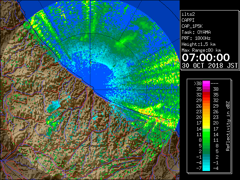The height and width of the screenshot is (180, 240).
Task: Select the "CAP_1P5K" text
Action: pyautogui.click(x=192, y=26)
